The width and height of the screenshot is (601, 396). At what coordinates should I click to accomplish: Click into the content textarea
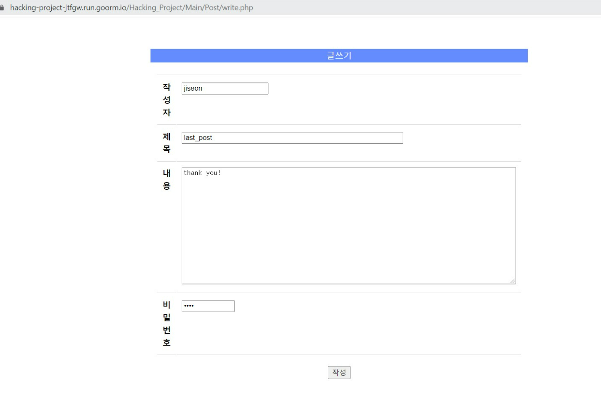click(349, 226)
